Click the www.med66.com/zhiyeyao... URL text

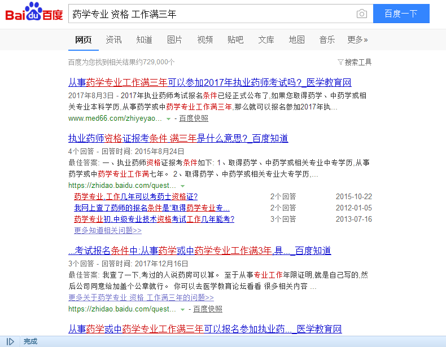(x=115, y=118)
